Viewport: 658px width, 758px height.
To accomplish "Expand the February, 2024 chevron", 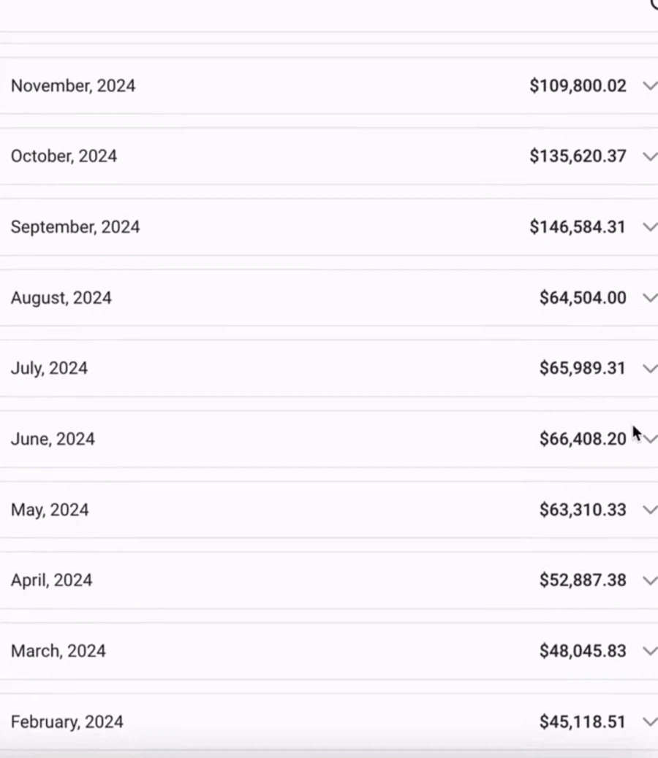I will pyautogui.click(x=649, y=721).
